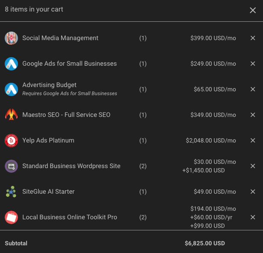
Task: Click the '8 items in your cart' heading
Action: [34, 9]
